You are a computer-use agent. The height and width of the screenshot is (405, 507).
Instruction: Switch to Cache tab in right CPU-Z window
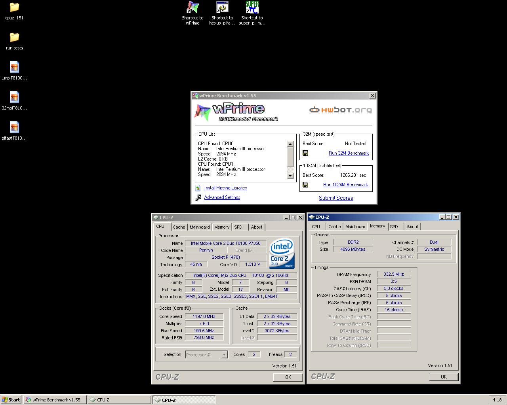point(334,227)
